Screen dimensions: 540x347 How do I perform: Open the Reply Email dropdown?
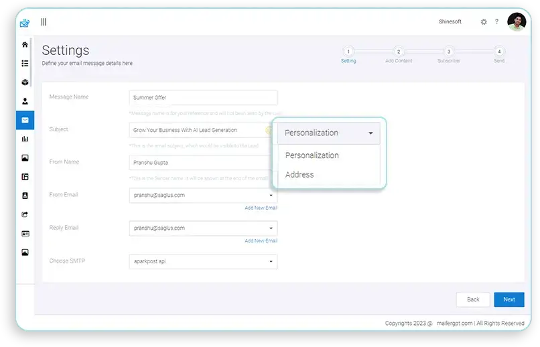[203, 228]
